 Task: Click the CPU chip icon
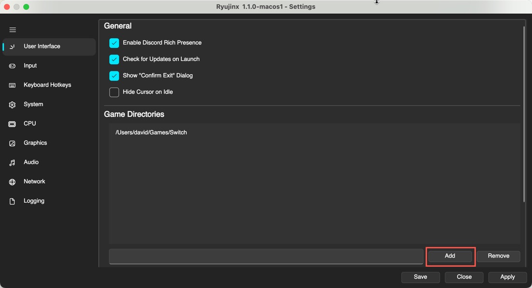pos(13,124)
